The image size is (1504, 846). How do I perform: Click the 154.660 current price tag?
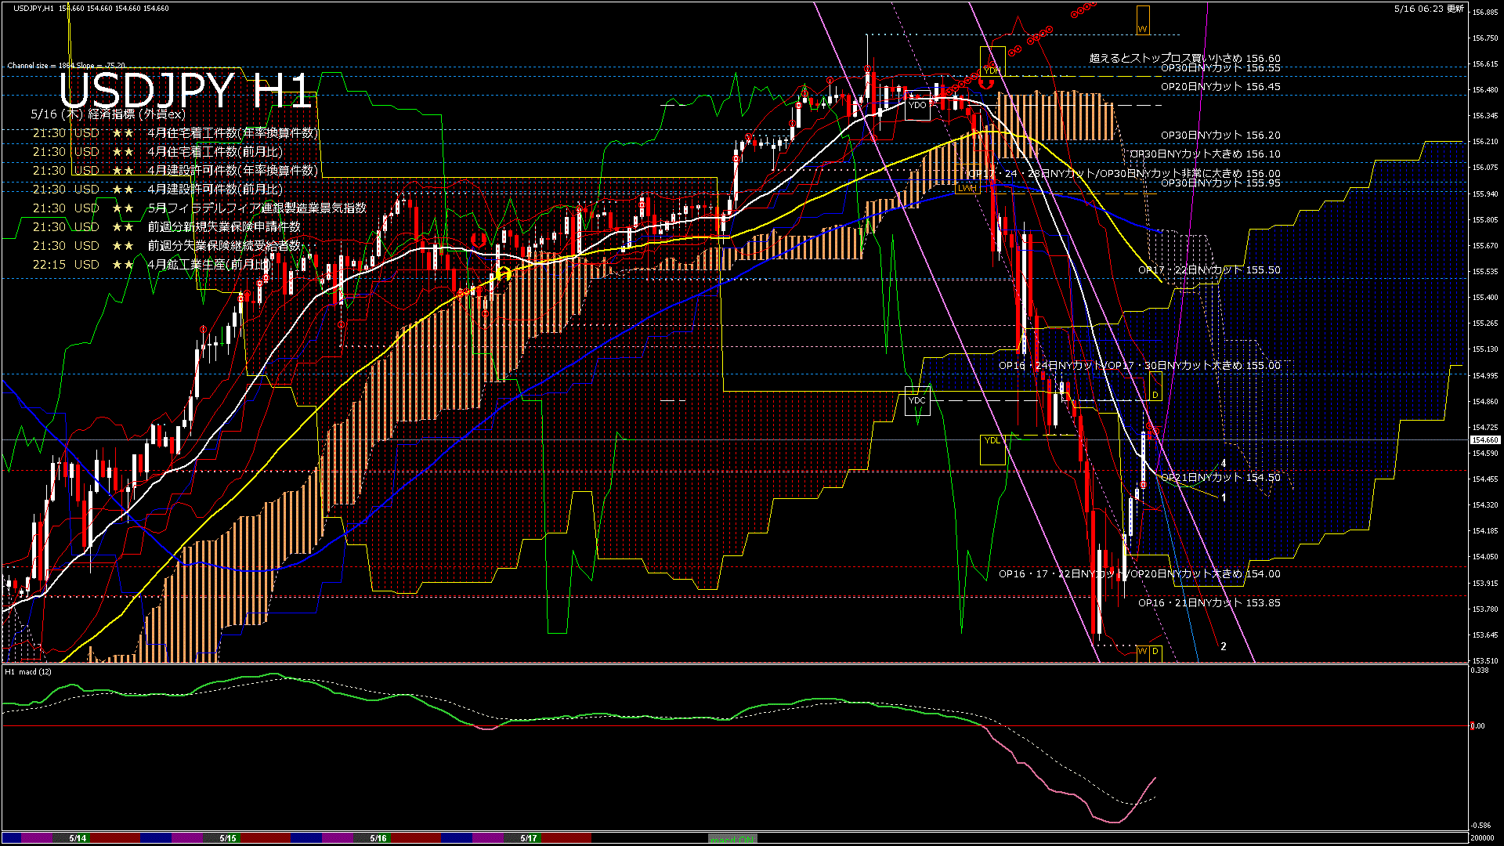(x=1484, y=440)
